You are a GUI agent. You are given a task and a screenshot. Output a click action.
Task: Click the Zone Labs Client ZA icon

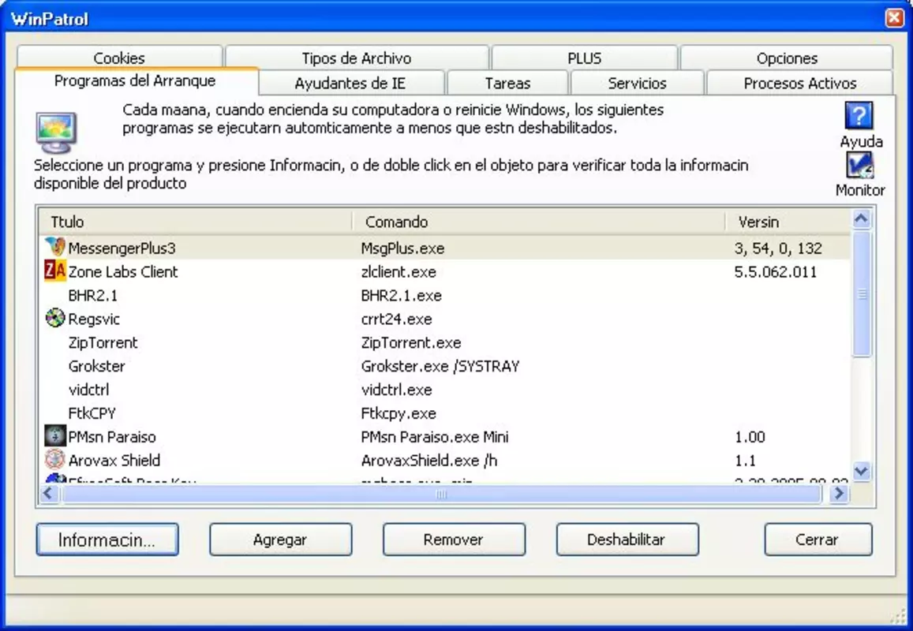click(55, 271)
